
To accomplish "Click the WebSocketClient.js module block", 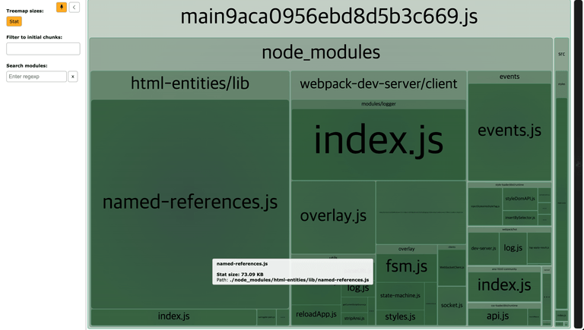I will pyautogui.click(x=452, y=268).
